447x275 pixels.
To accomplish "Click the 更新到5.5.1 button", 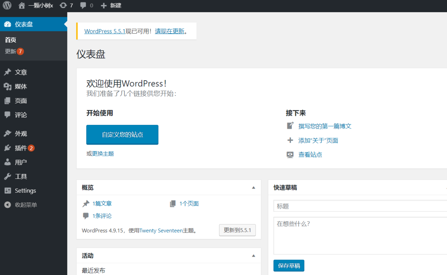I will pos(238,230).
